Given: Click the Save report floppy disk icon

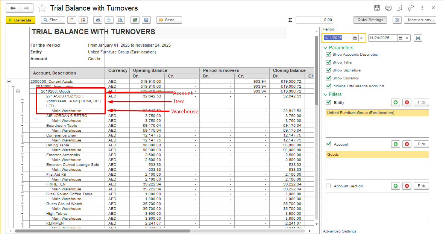Looking at the screenshot, I should [147, 20].
